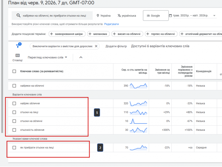The image size is (222, 167).
Task: Open the Стовпці columns icon
Action: coord(18,55)
